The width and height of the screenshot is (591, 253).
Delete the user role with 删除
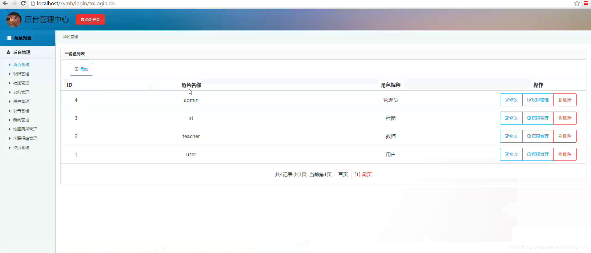(x=565, y=154)
